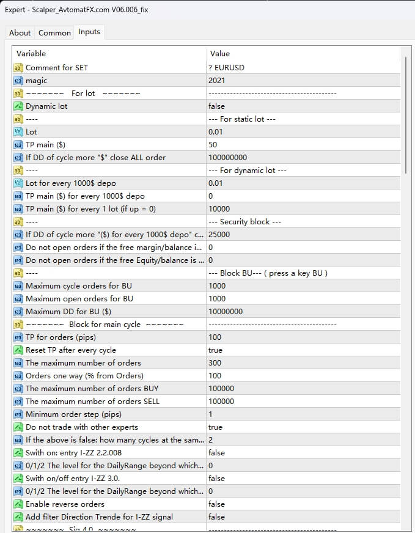Viewport: 415px width, 533px height.
Task: Edit the TP main ($) value 50
Action: tap(303, 145)
